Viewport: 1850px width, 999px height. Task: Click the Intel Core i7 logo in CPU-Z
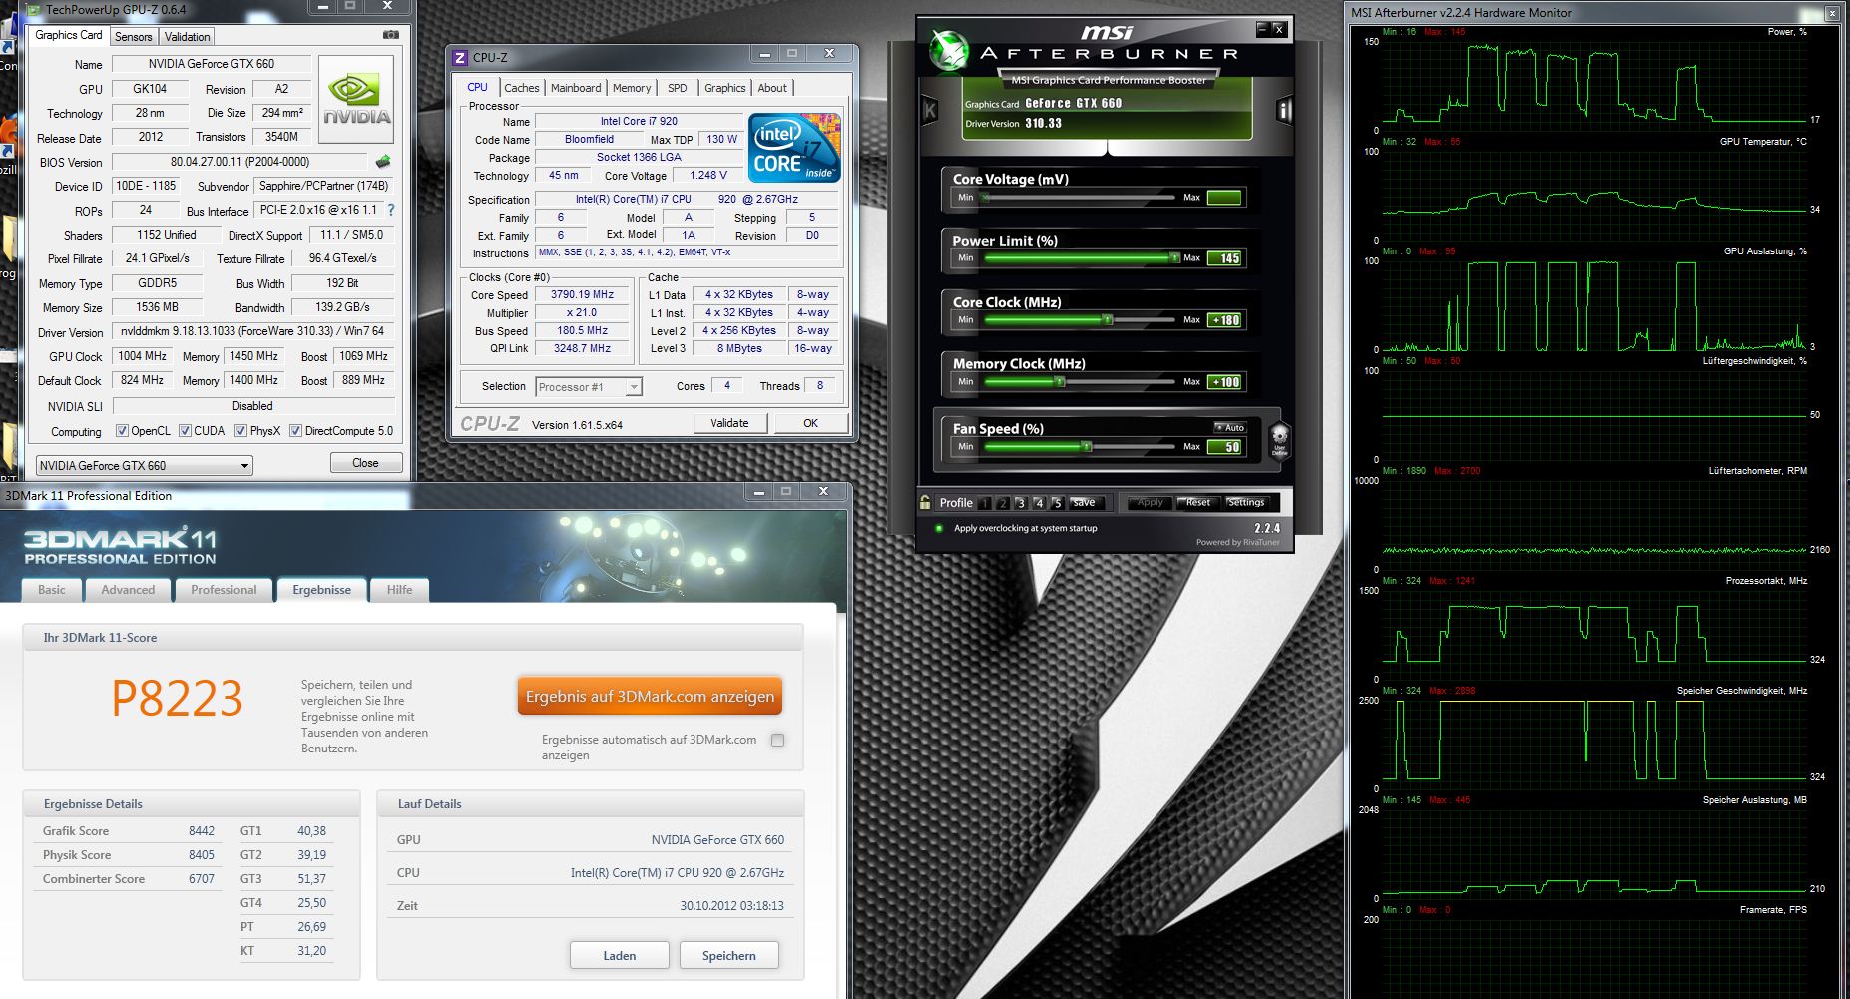pyautogui.click(x=795, y=148)
